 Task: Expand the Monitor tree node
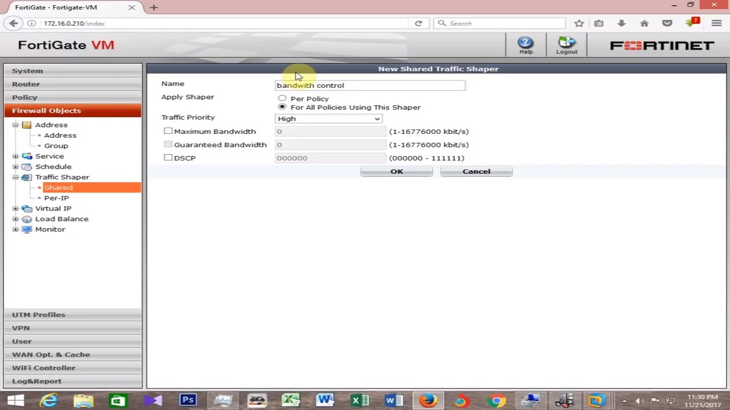click(x=15, y=229)
